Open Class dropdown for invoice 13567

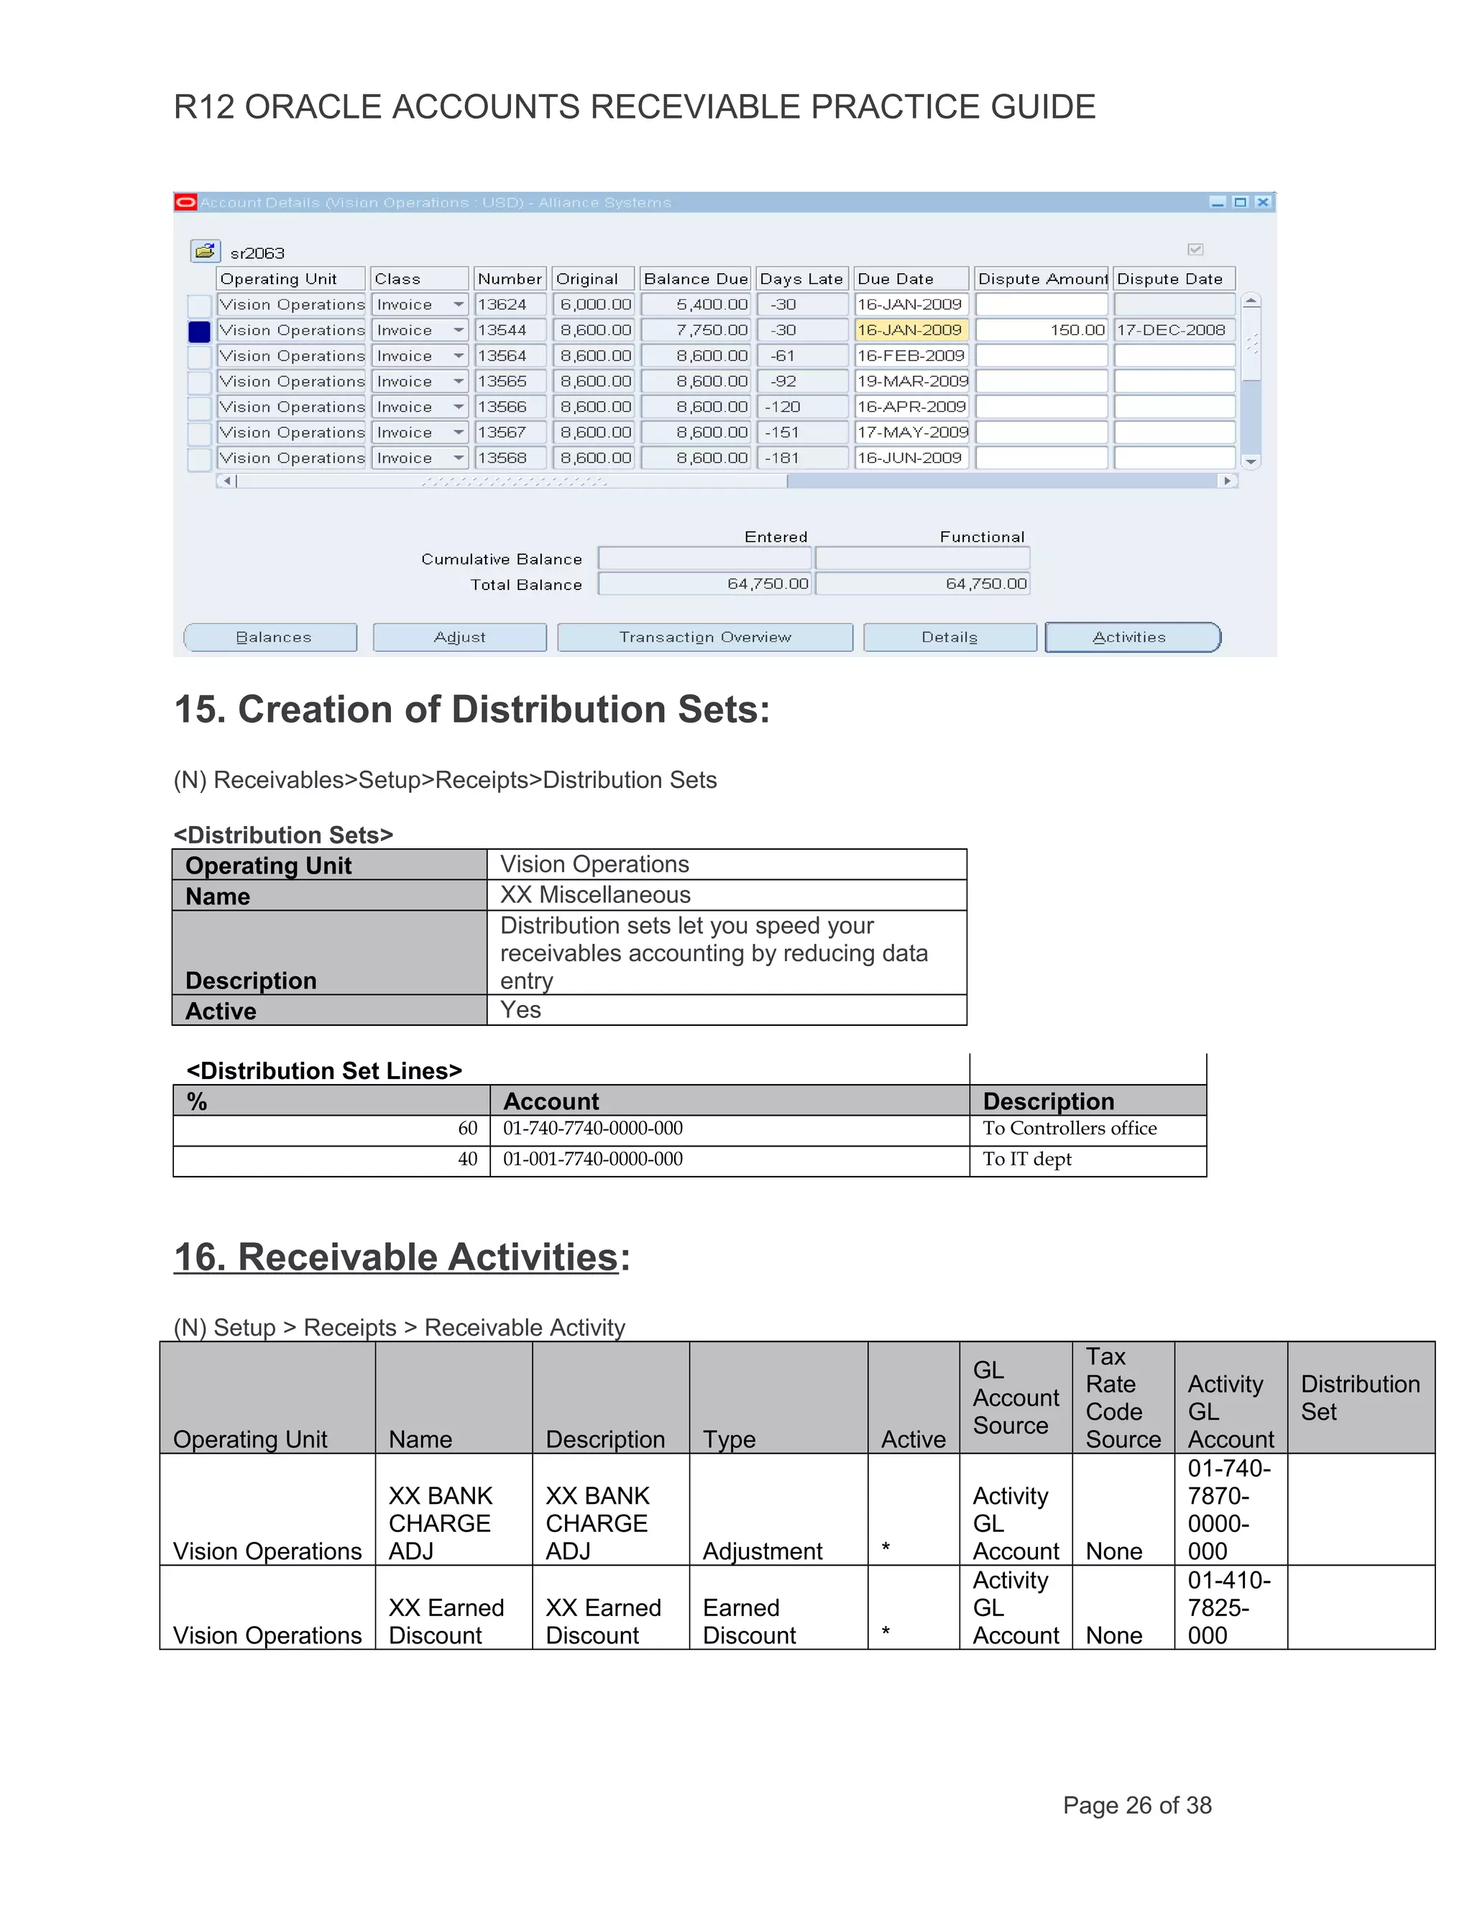click(459, 433)
